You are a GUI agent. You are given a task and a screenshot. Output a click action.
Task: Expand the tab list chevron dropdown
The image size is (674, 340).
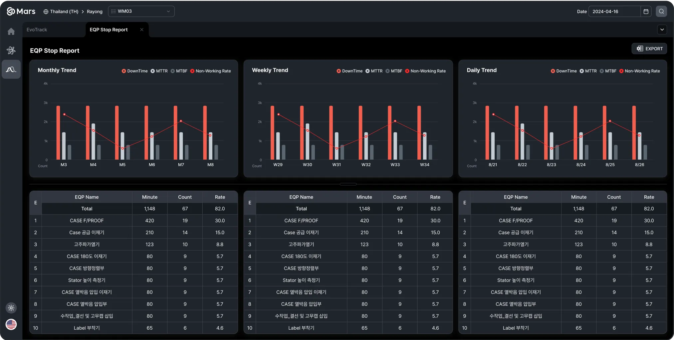tap(662, 30)
